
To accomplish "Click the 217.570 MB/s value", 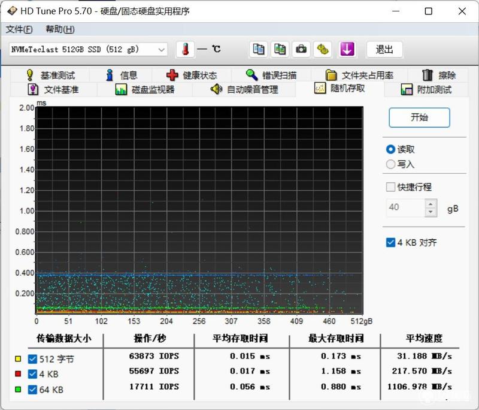I will point(422,371).
